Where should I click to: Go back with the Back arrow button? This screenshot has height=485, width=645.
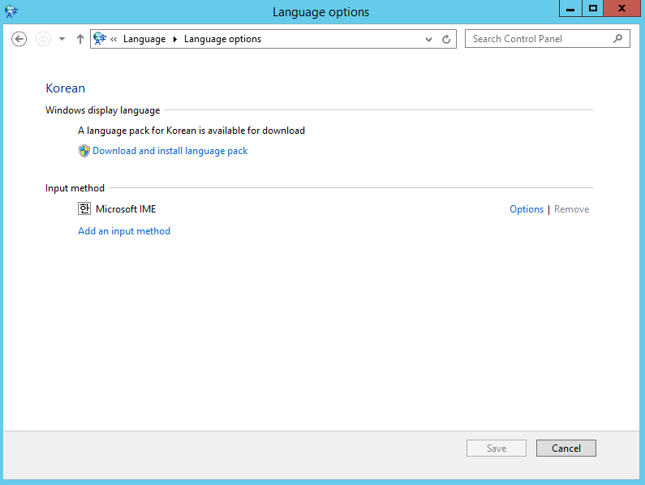pos(19,39)
